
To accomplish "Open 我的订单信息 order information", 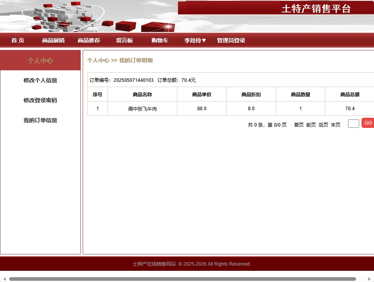I will click(x=40, y=120).
